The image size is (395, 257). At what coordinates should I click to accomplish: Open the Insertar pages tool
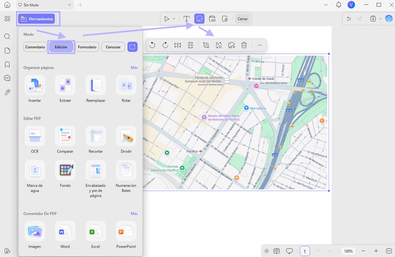(35, 89)
